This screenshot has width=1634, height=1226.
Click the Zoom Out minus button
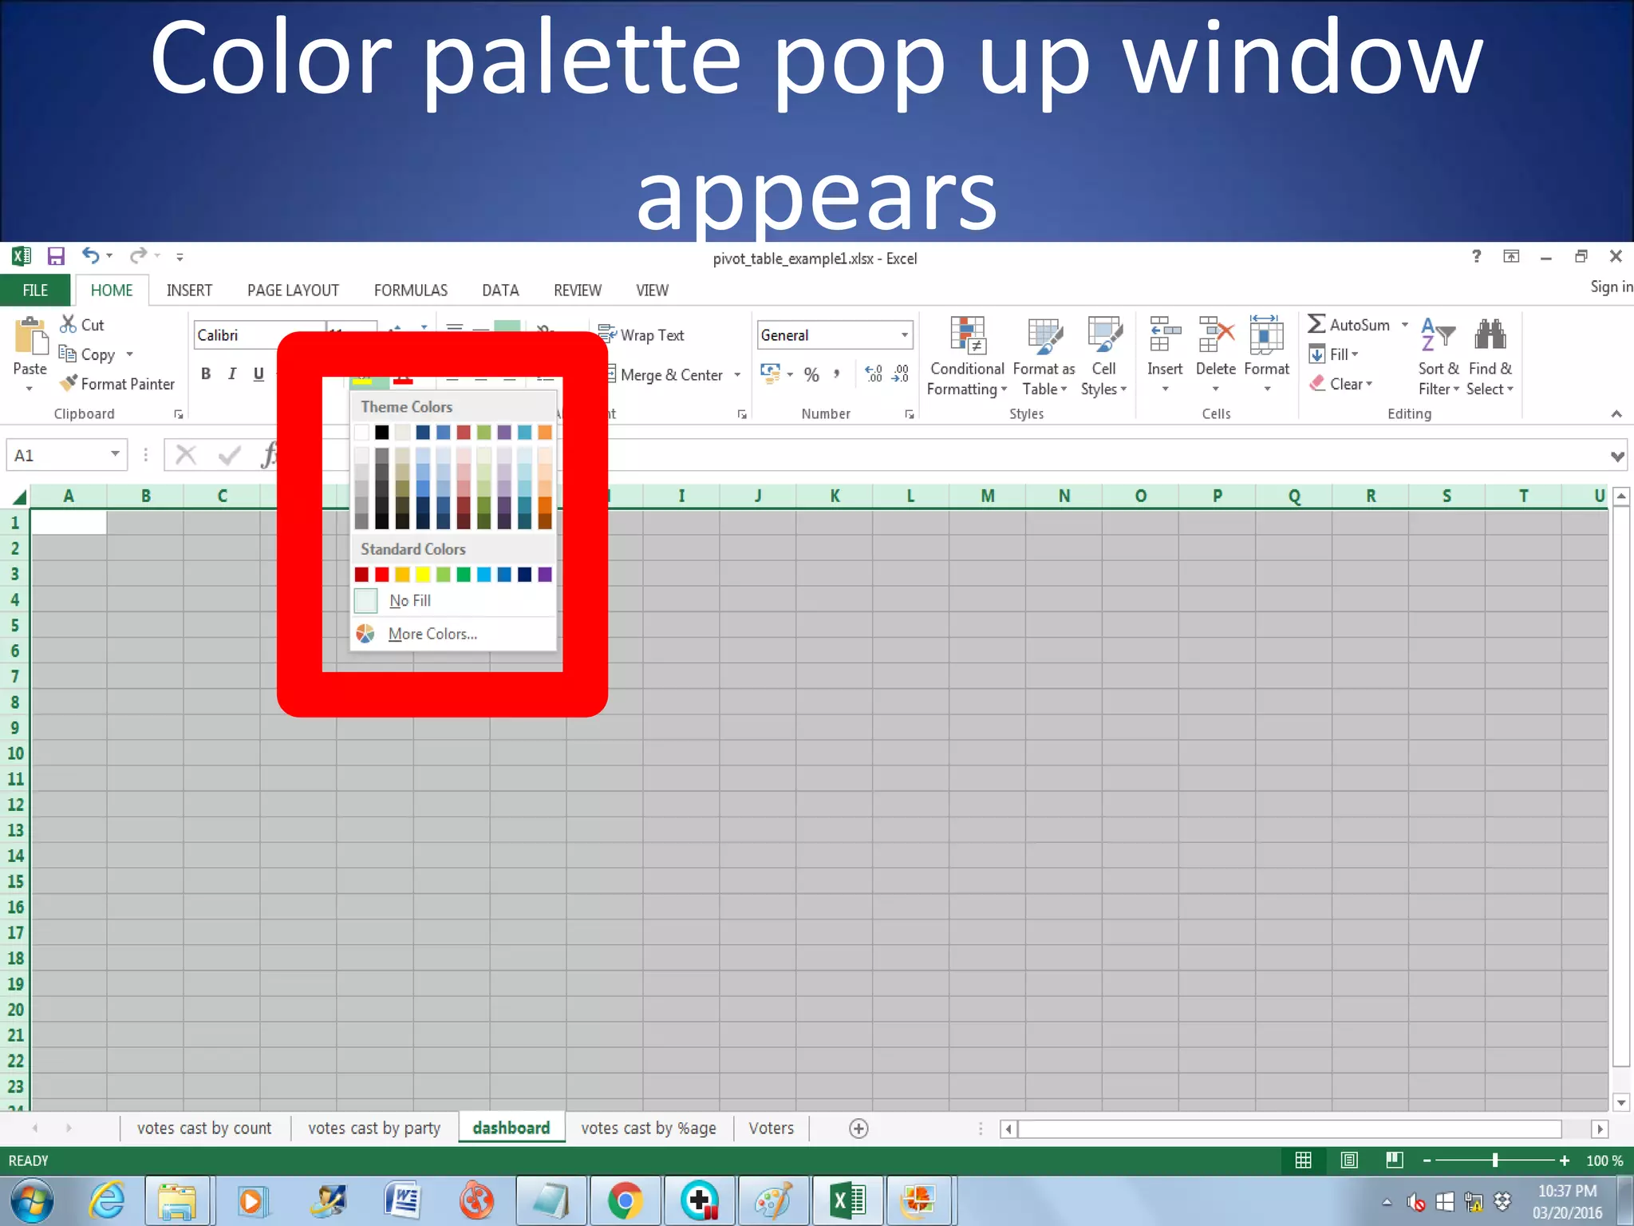(x=1427, y=1161)
